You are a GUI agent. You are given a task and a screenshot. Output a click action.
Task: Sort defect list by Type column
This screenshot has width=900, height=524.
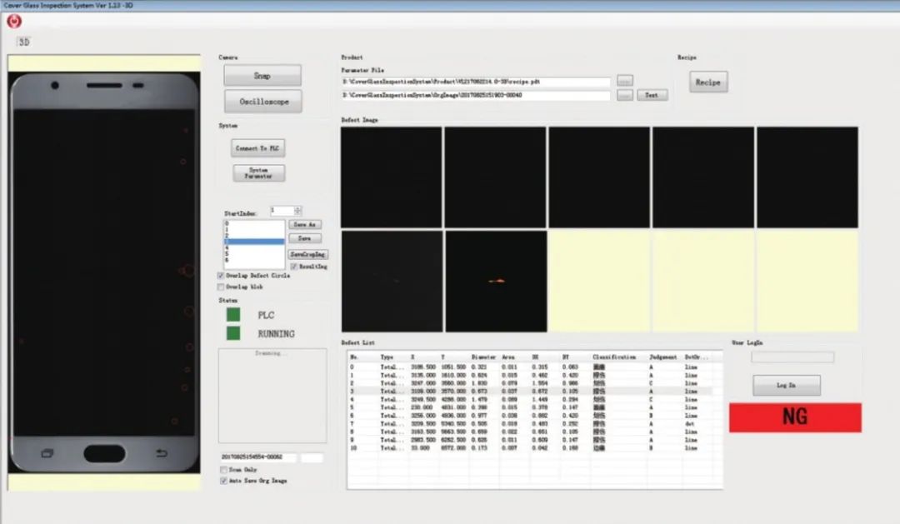(387, 357)
